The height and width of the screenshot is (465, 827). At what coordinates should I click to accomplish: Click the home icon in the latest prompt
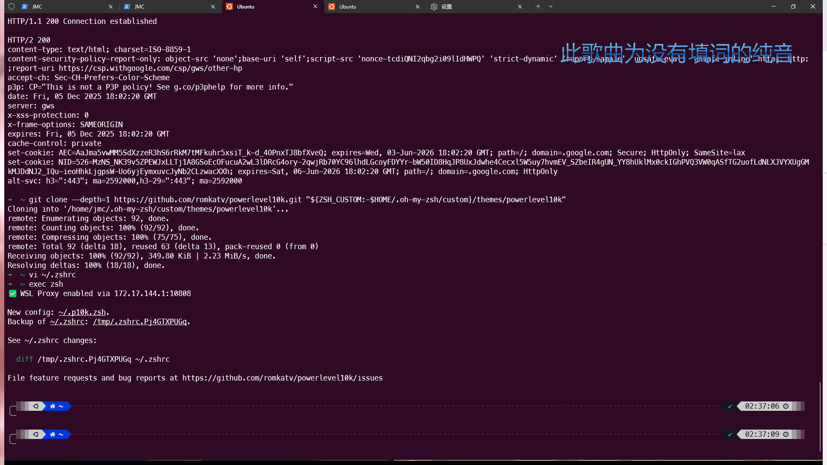52,434
